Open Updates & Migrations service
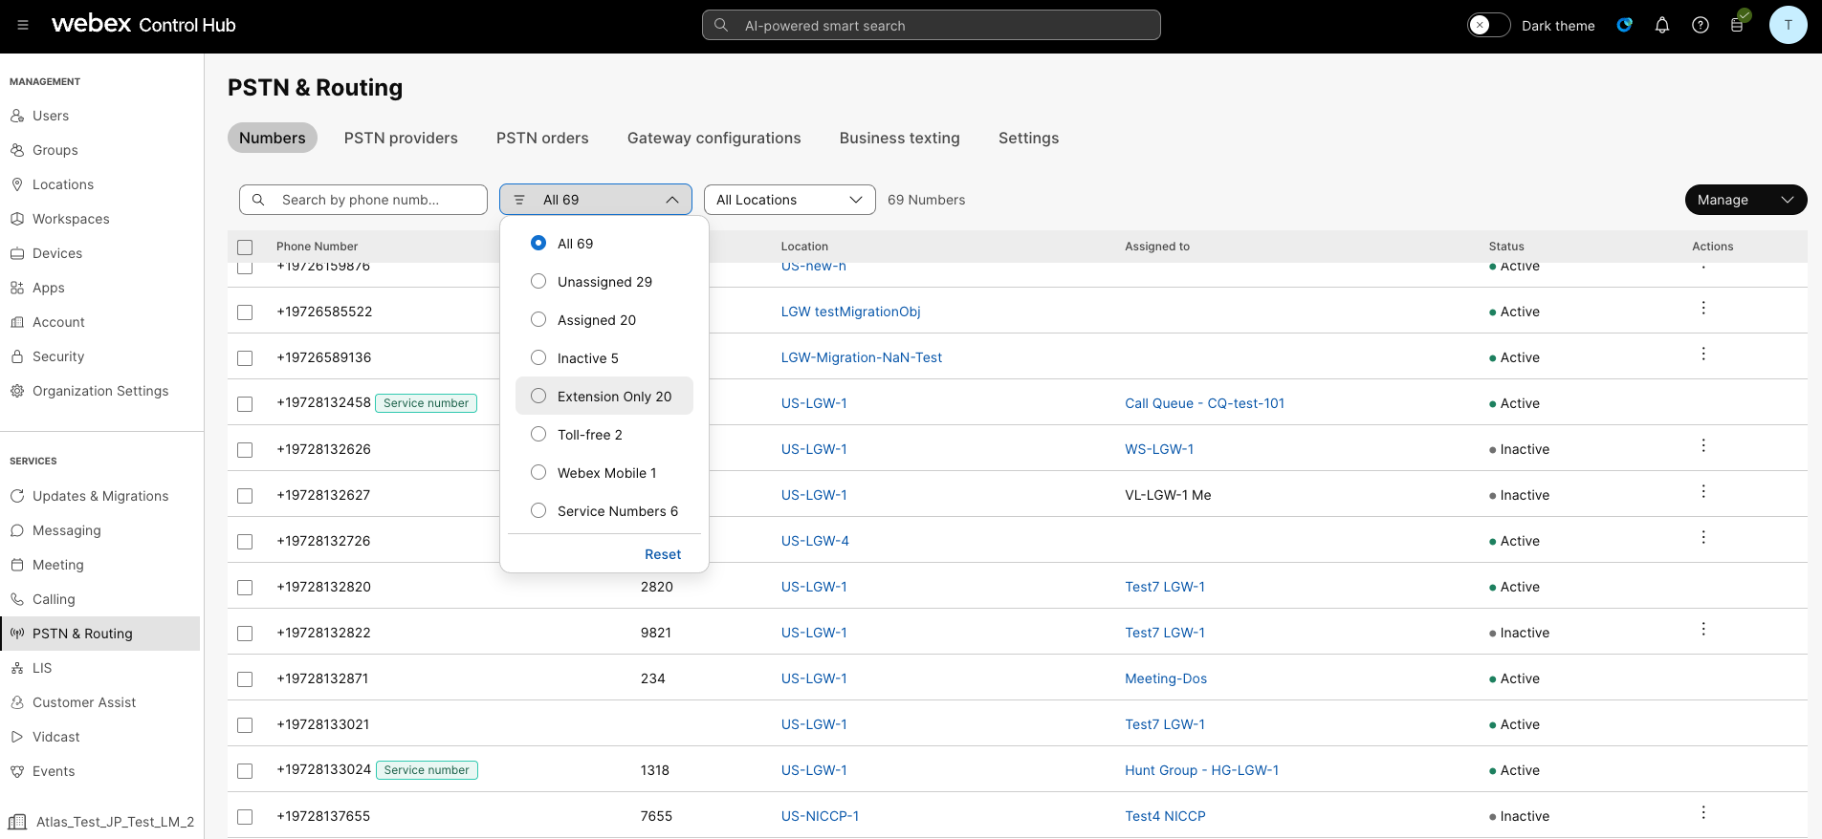 (x=100, y=496)
